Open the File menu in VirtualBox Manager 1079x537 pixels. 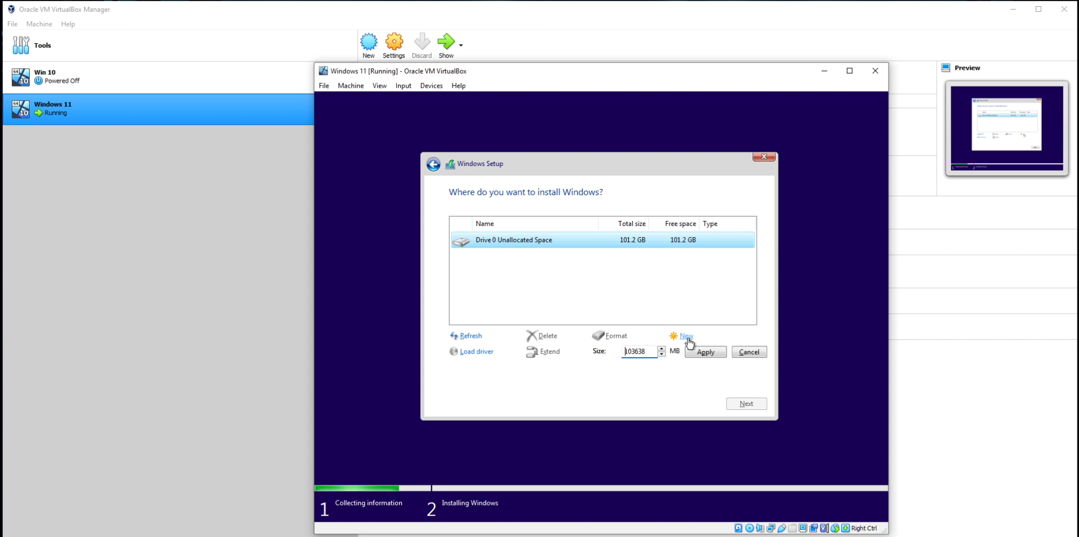click(x=12, y=24)
